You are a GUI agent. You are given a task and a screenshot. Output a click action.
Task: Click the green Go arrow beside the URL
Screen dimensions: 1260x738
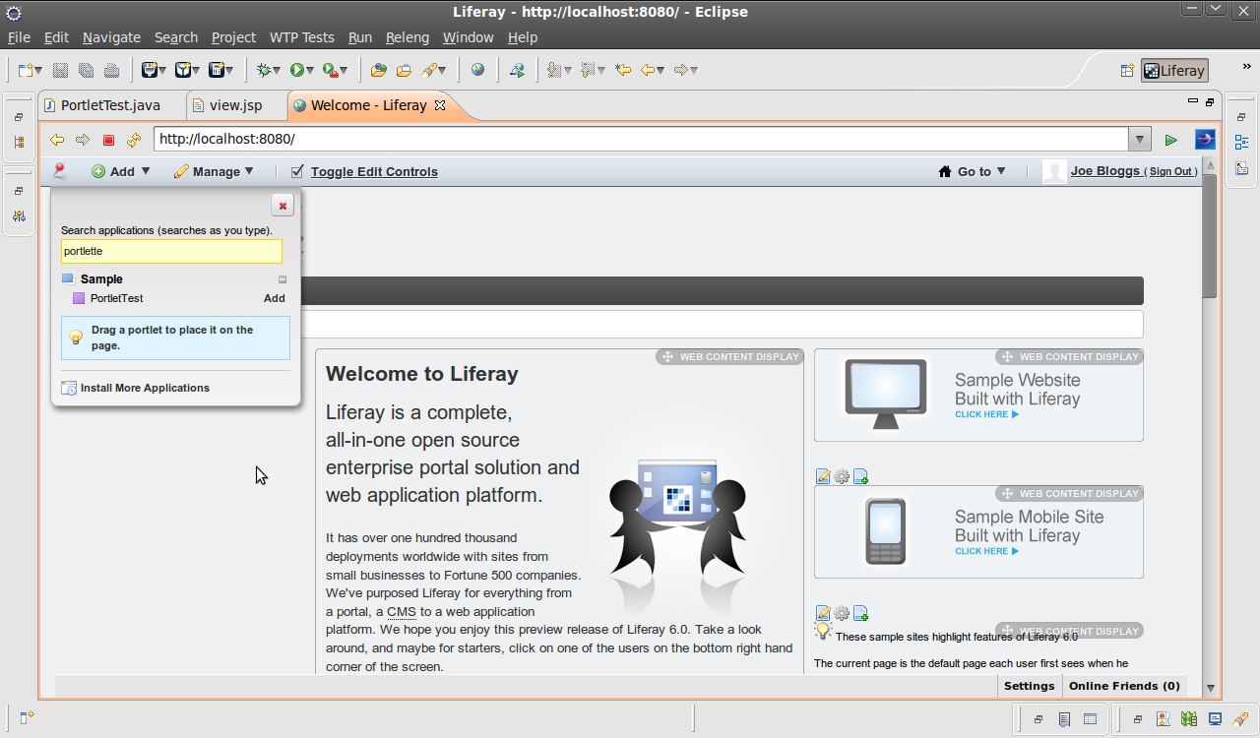click(x=1170, y=140)
